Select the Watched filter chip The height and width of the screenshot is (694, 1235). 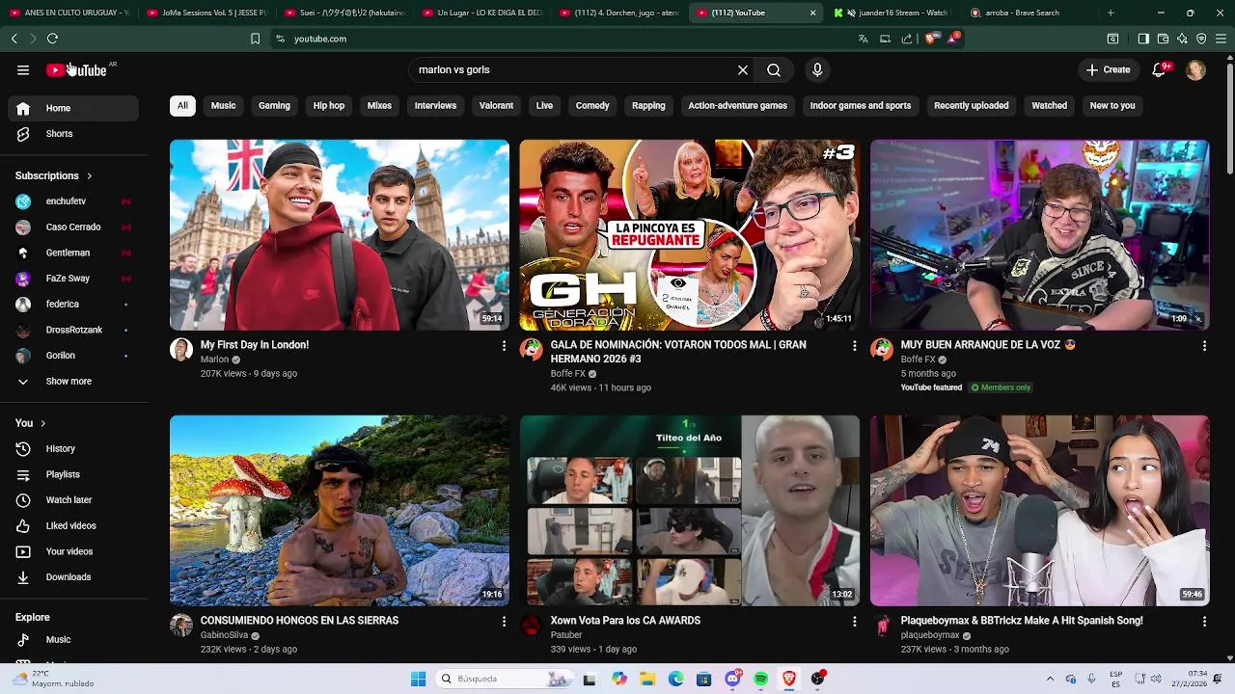(x=1049, y=106)
